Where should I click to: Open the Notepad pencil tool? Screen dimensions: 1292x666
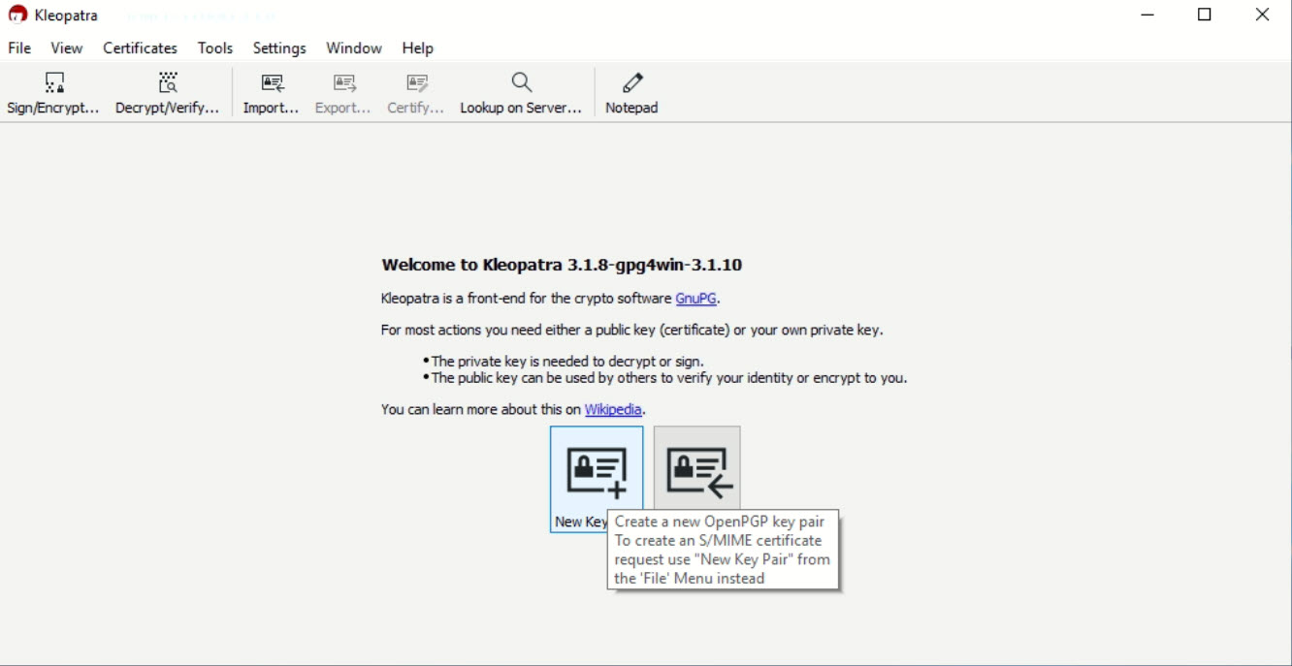631,93
